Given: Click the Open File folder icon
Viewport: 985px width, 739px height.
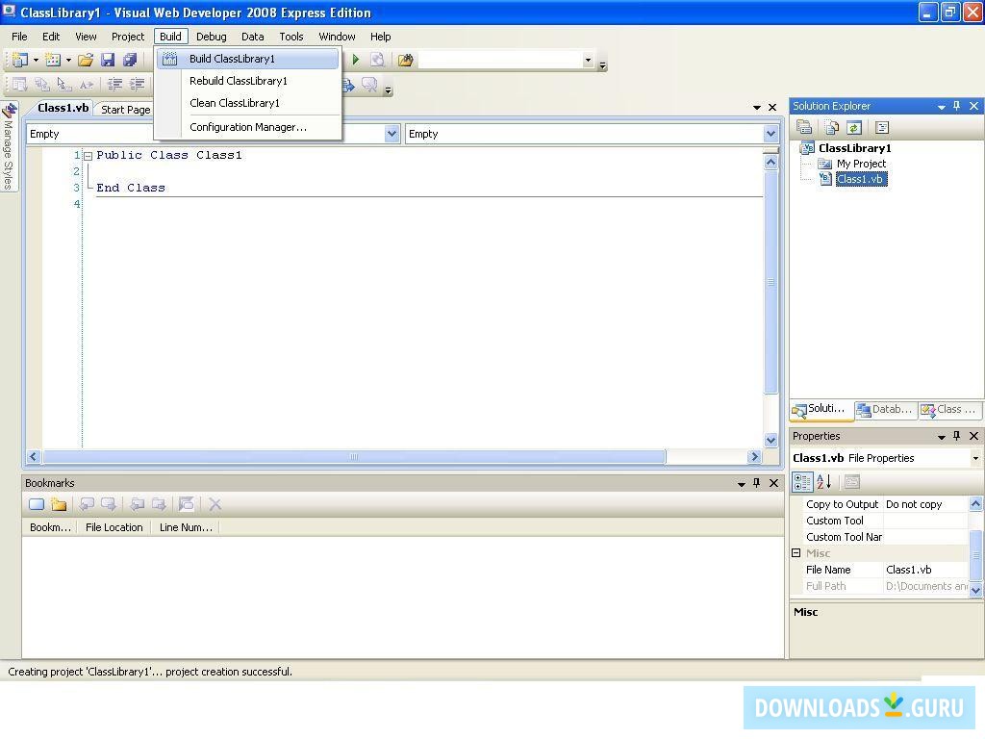Looking at the screenshot, I should coord(86,60).
